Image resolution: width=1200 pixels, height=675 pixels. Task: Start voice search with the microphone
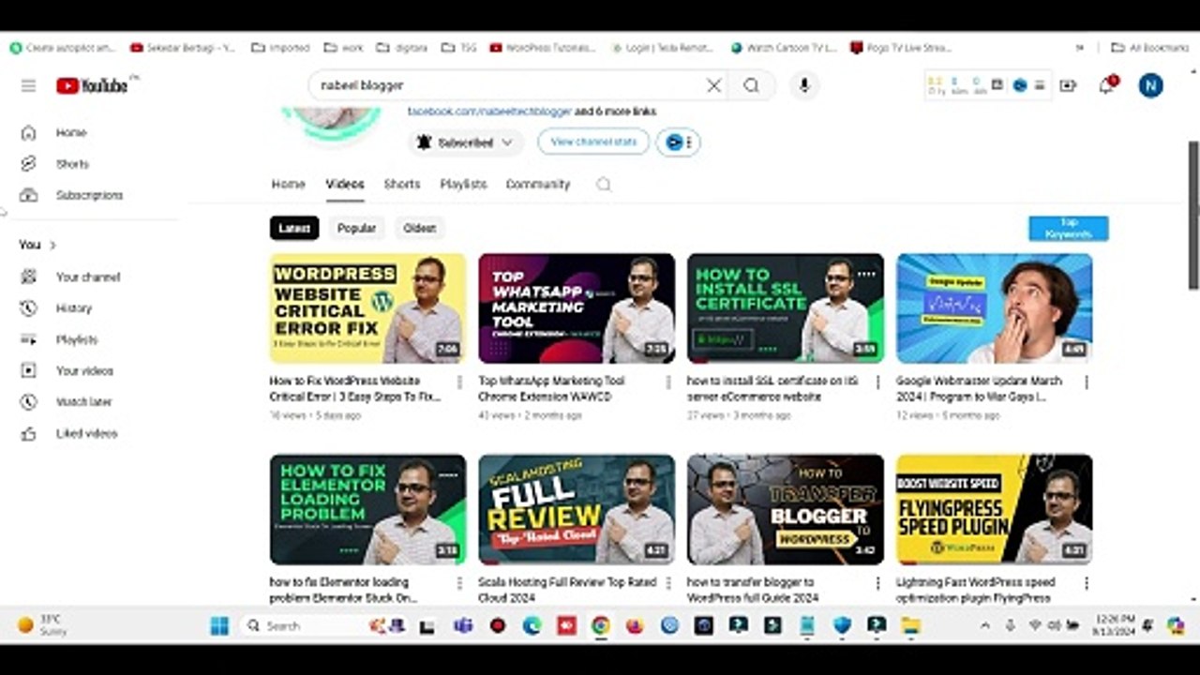(803, 85)
